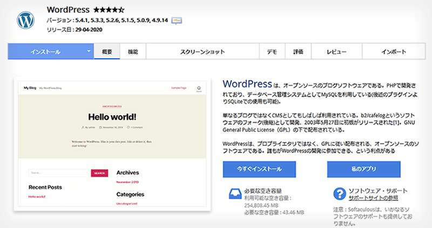Click the My Blog title in the preview
This screenshot has height=228, width=432.
tap(30, 88)
